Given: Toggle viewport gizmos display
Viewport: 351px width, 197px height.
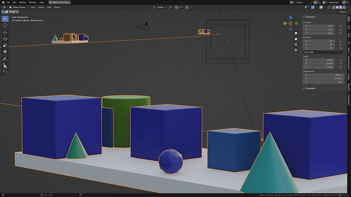Looking at the screenshot, I should (313, 8).
